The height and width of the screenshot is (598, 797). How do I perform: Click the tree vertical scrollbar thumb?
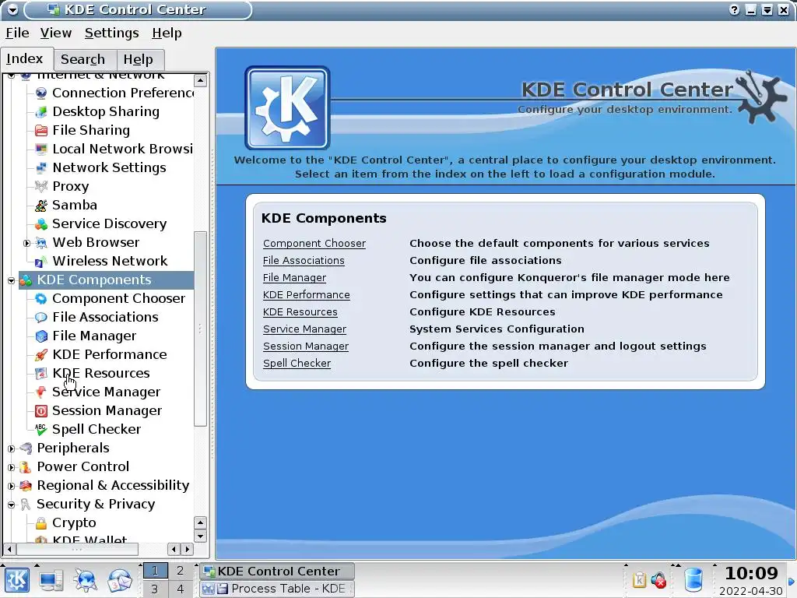200,329
